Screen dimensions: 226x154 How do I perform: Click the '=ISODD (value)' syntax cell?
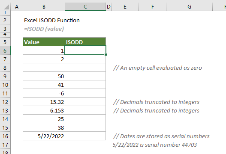click(x=44, y=29)
